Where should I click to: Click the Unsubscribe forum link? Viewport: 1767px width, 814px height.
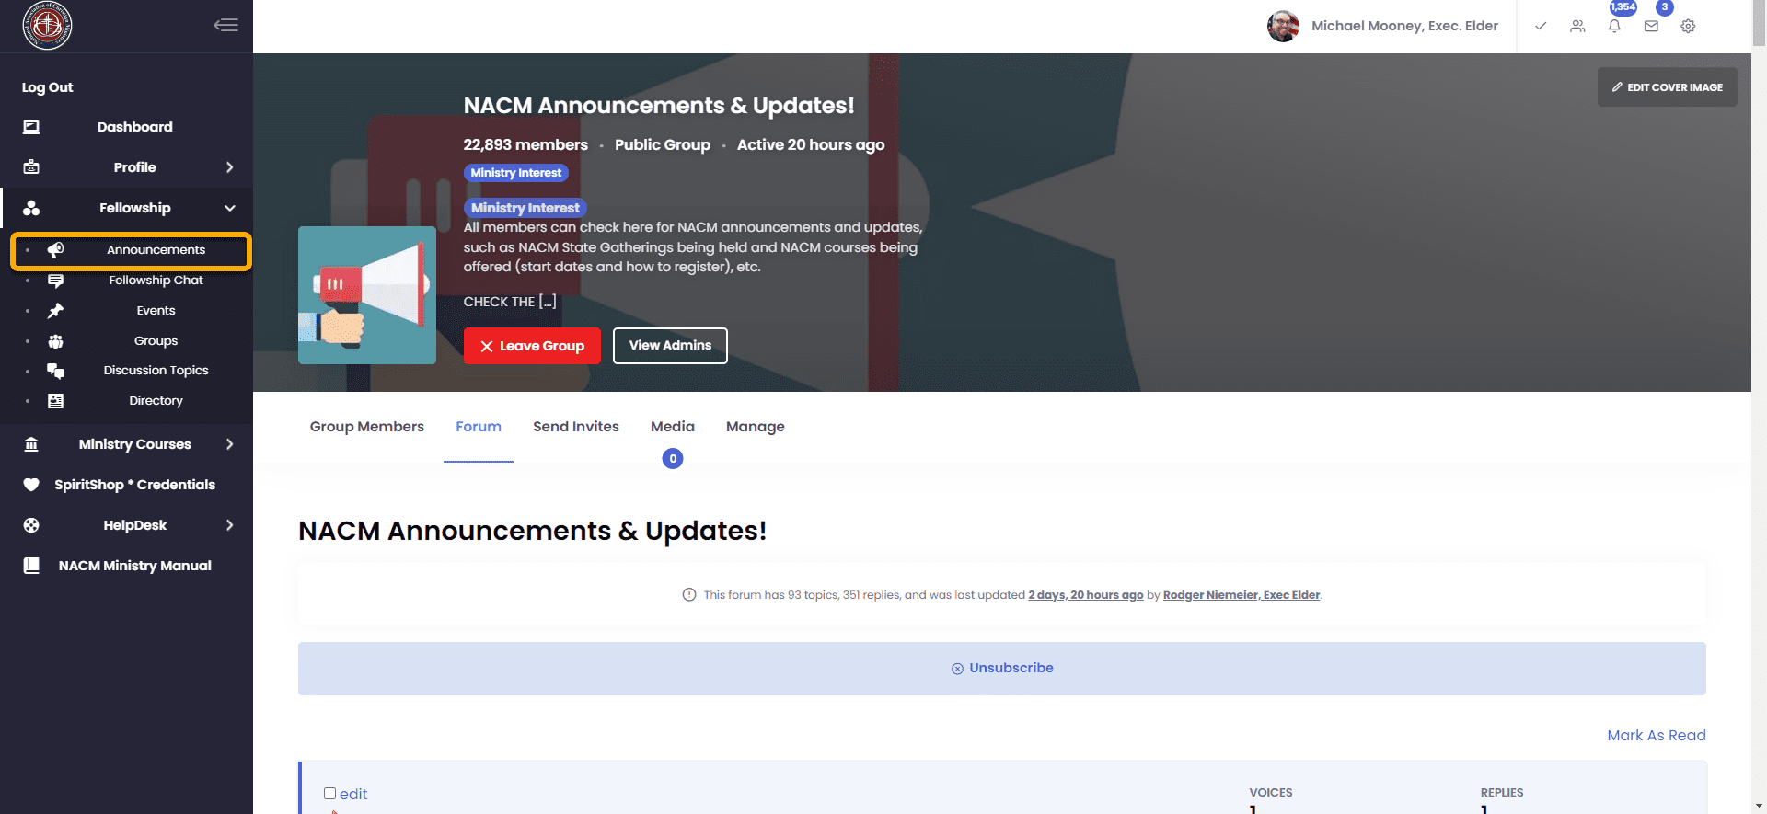[x=1002, y=668]
